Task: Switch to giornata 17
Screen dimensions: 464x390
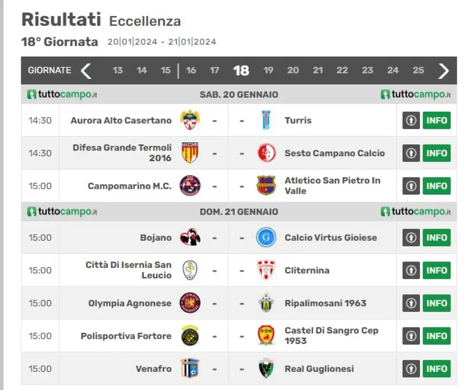Action: point(214,70)
